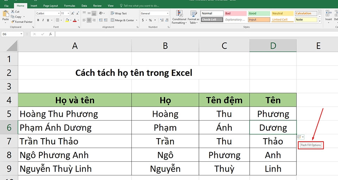Expand the Font Color dropdown arrow

[x=78, y=20]
